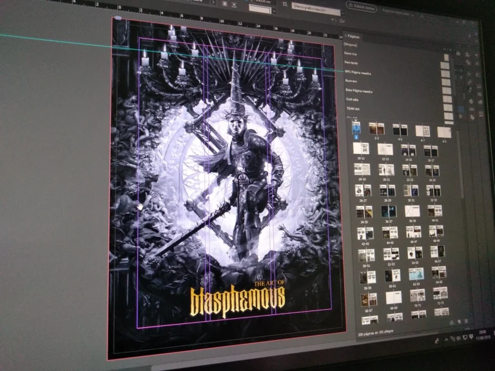
Task: Select the spread 68-69 thumbnail
Action: (393, 298)
